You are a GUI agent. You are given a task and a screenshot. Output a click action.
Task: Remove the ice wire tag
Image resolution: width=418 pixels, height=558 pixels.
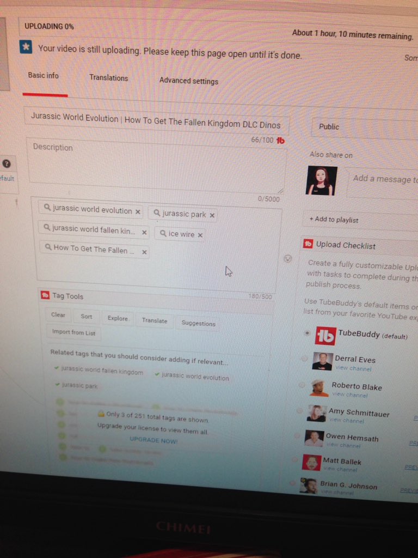point(200,235)
